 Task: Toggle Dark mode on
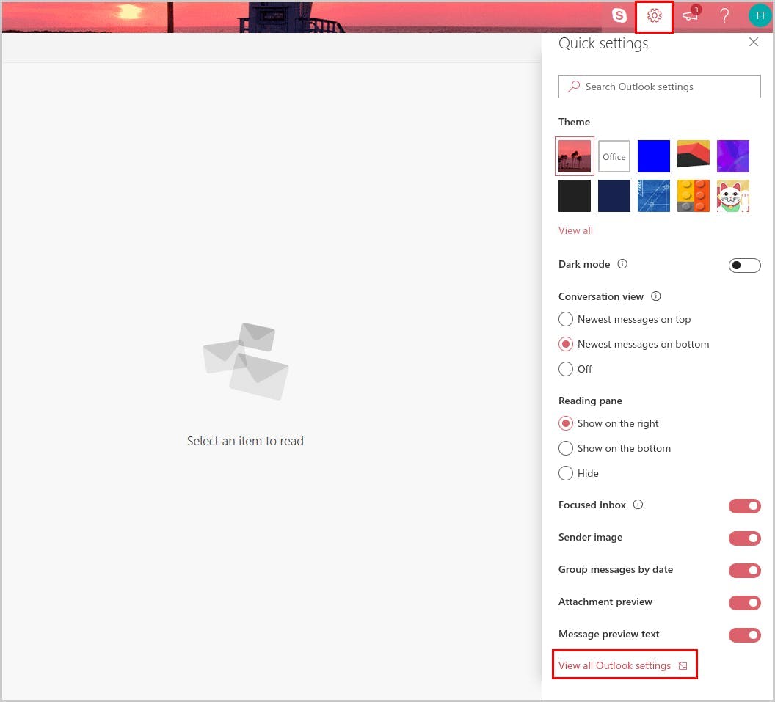[x=744, y=266]
